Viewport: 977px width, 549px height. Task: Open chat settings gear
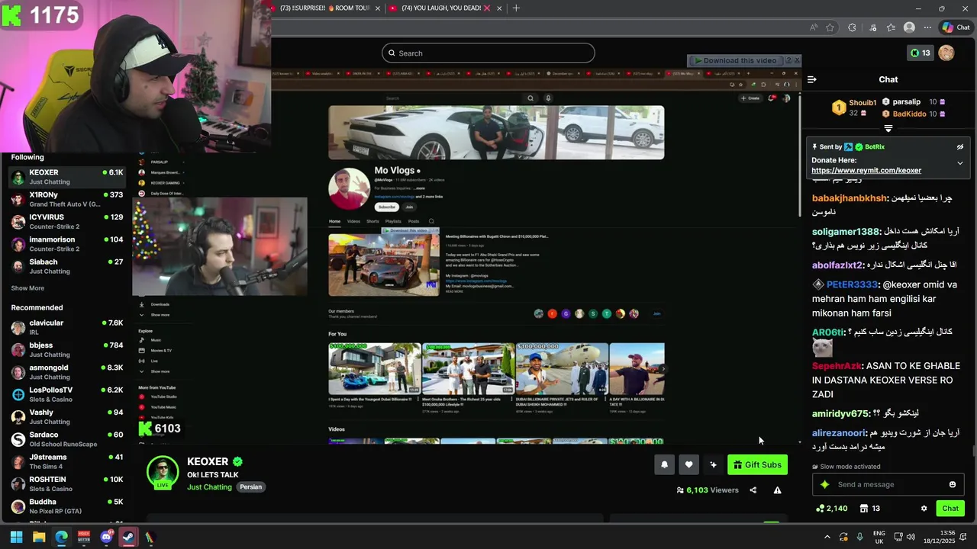(x=924, y=509)
